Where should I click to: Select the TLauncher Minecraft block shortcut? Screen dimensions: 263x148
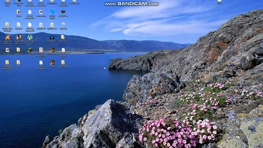pos(30,50)
